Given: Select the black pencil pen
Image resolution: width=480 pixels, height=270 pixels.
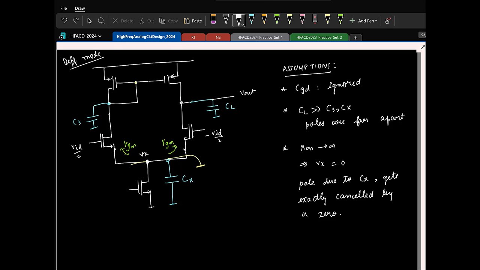Looking at the screenshot, I should 226,19.
